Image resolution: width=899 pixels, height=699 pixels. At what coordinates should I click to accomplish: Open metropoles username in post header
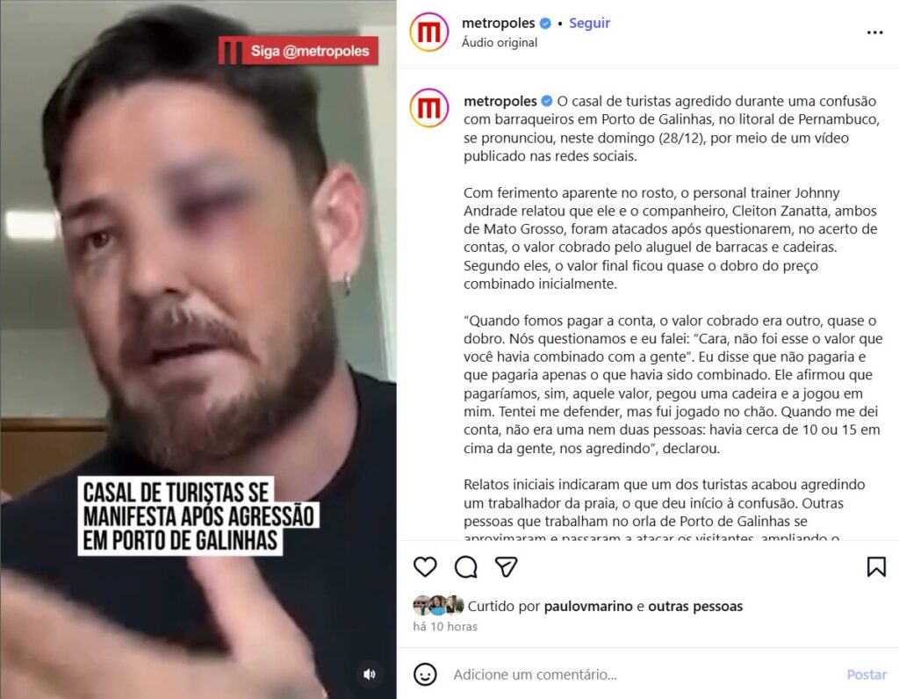(x=499, y=23)
